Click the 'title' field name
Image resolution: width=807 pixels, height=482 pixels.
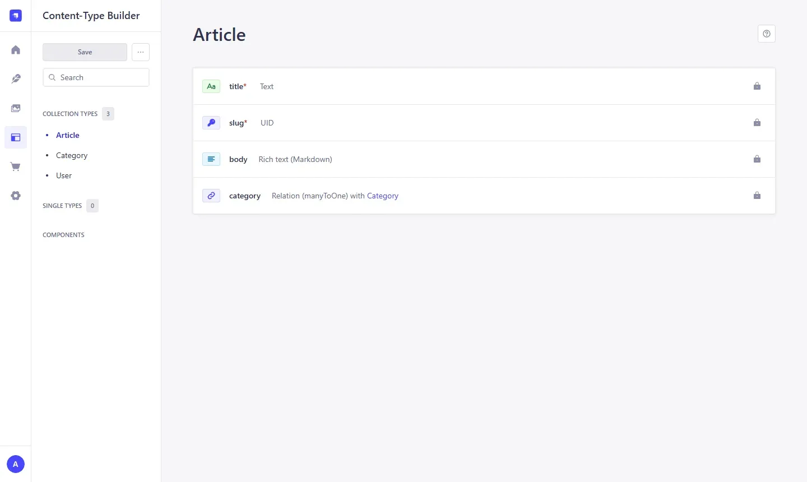(x=236, y=86)
